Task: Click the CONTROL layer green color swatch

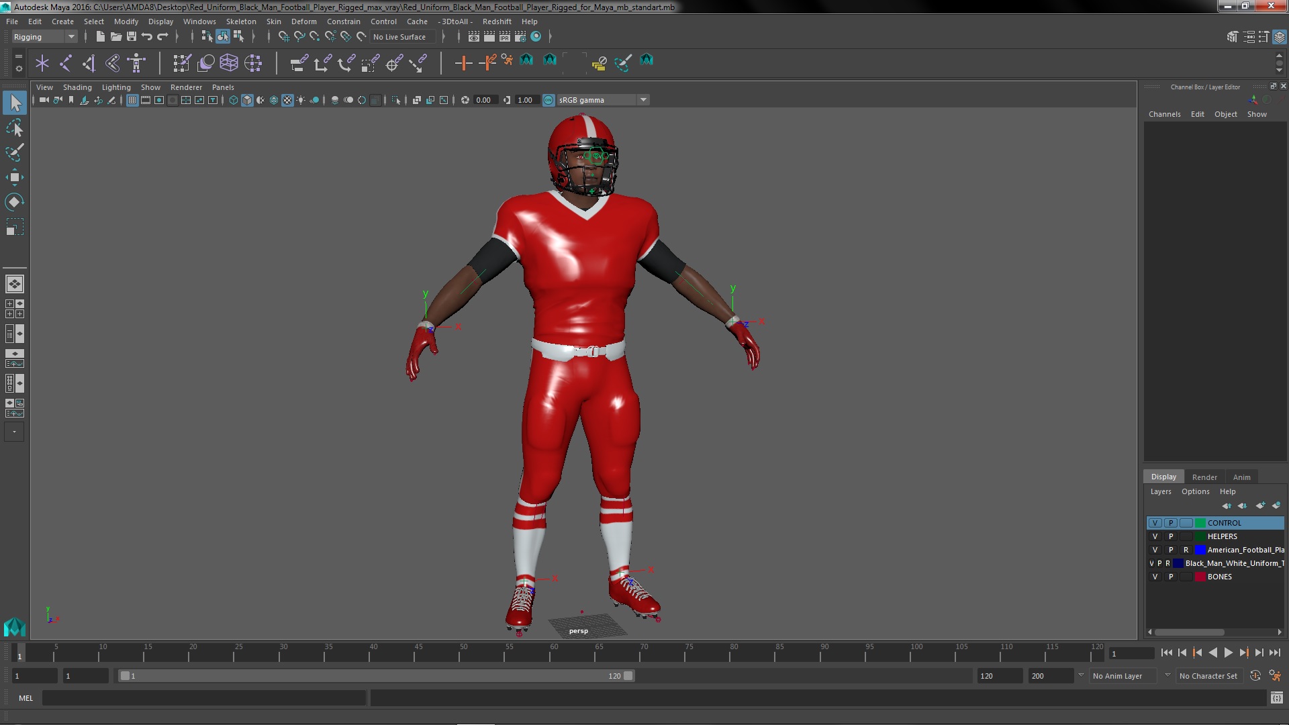Action: [x=1200, y=523]
